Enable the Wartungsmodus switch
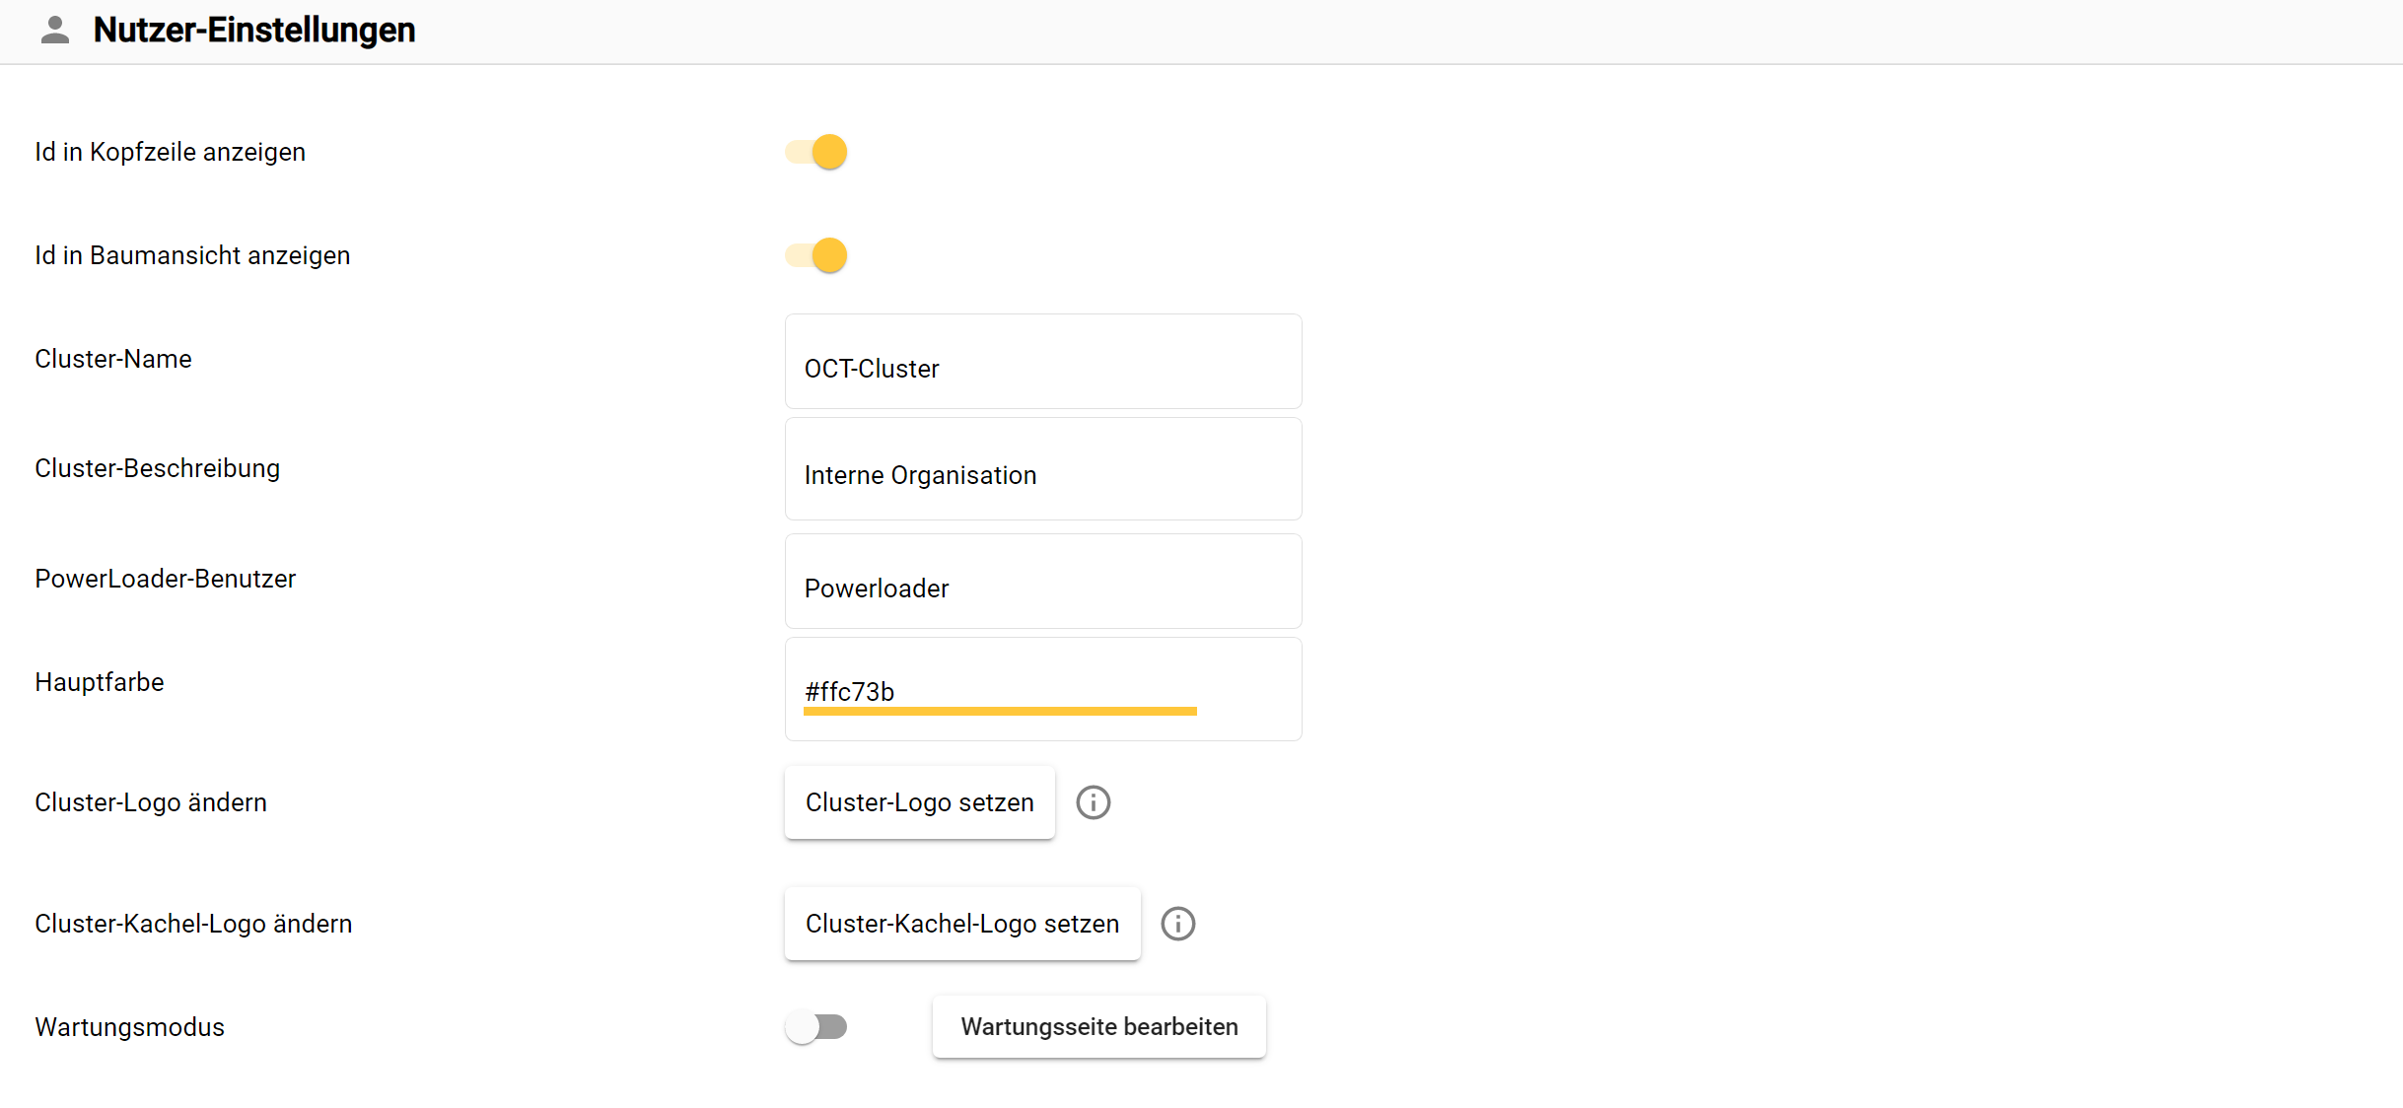This screenshot has height=1108, width=2403. tap(816, 1027)
